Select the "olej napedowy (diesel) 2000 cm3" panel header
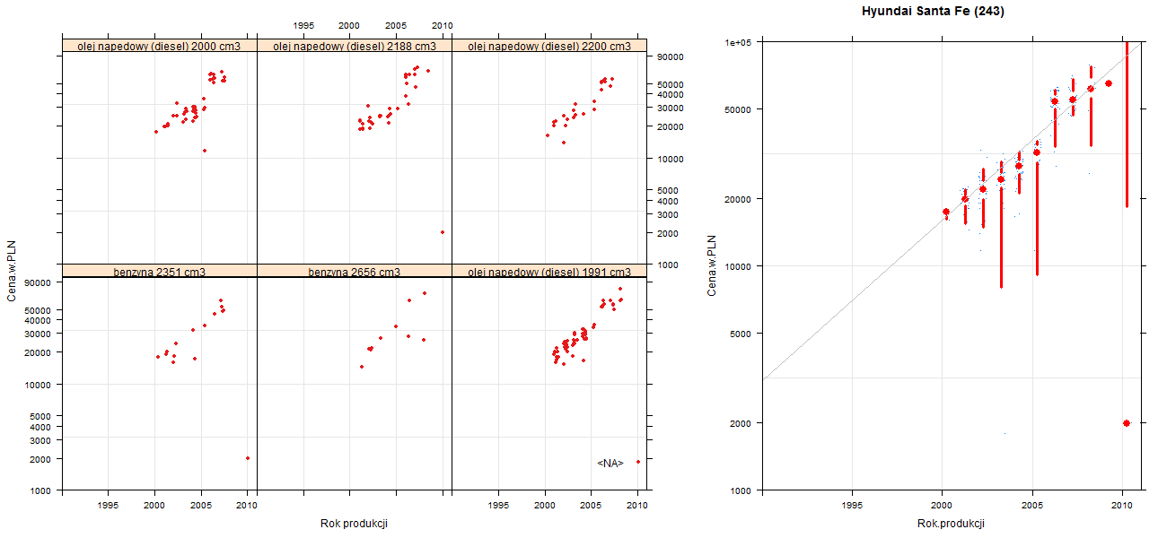The width and height of the screenshot is (1167, 538). coord(160,46)
